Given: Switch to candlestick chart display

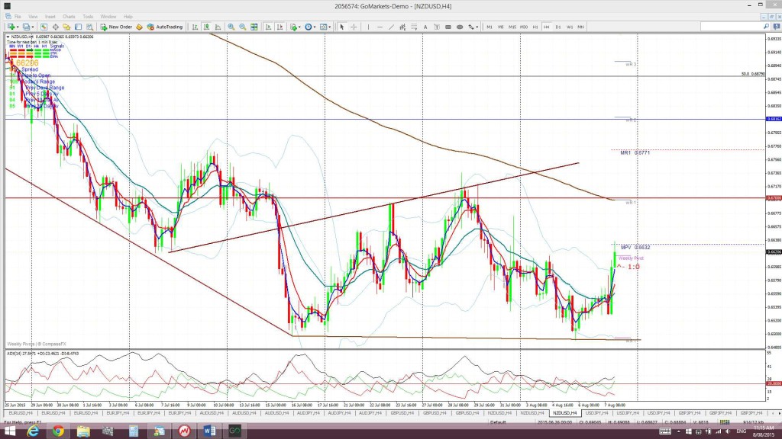Looking at the screenshot, I should pyautogui.click(x=206, y=27).
